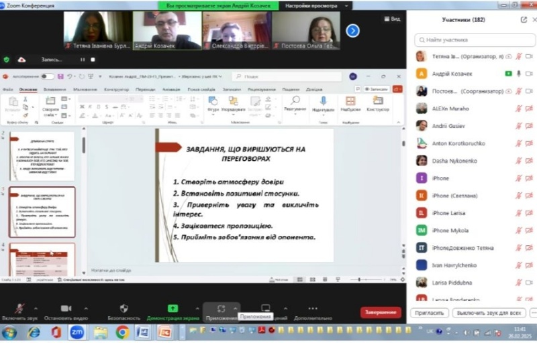Click the Format Painter brush icon
This screenshot has height=343, width=537.
point(26,115)
